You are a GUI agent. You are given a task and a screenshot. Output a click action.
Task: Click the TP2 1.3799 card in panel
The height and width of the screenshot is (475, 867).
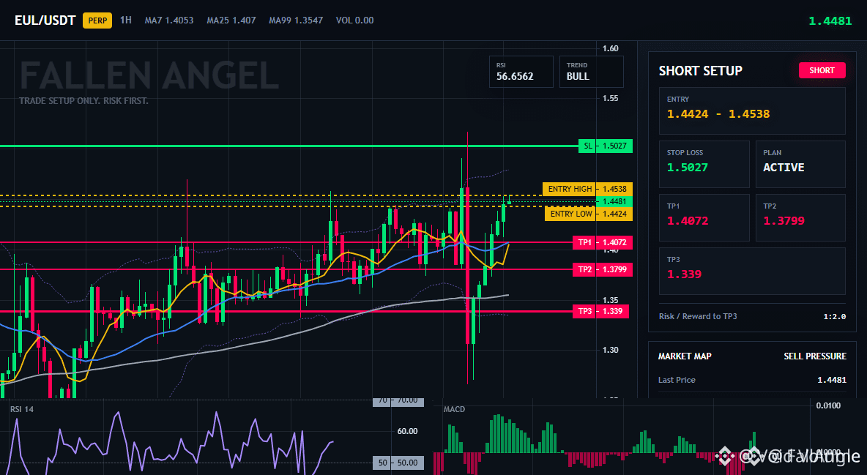pos(800,217)
